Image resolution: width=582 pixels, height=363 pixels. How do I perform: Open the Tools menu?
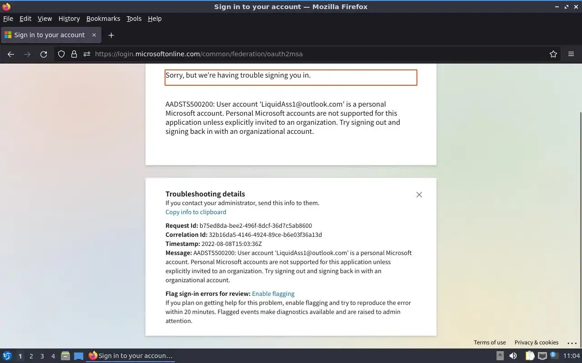pos(134,19)
